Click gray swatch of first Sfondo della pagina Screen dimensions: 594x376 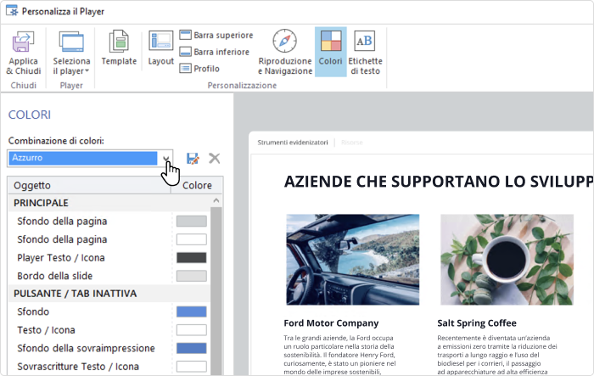point(191,221)
